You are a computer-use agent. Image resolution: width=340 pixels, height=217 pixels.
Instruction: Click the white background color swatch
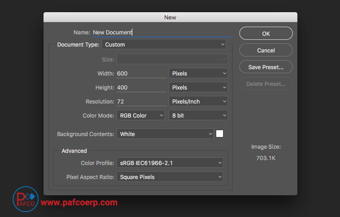220,134
